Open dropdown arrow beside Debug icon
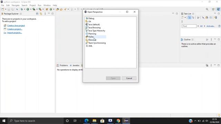The width and height of the screenshot is (221, 124). 25,9
